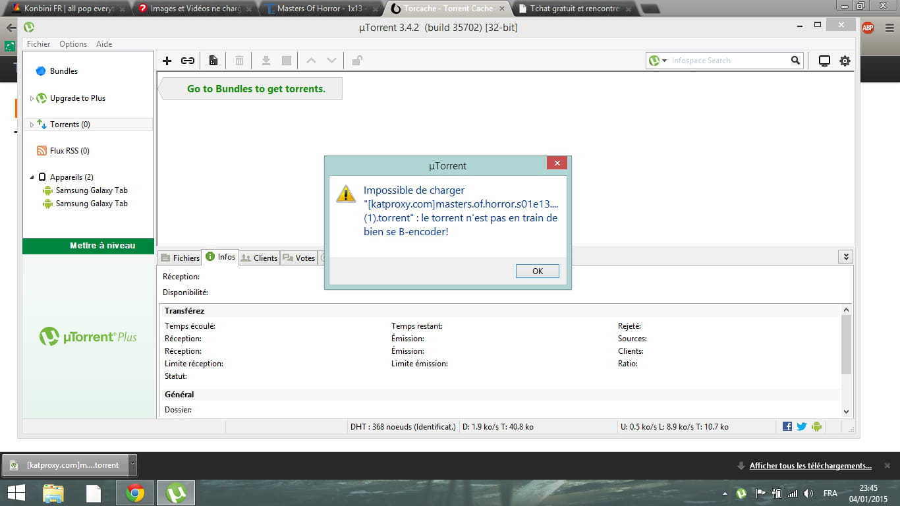Image resolution: width=900 pixels, height=506 pixels.
Task: Click the Android icon in status bar
Action: [x=817, y=426]
